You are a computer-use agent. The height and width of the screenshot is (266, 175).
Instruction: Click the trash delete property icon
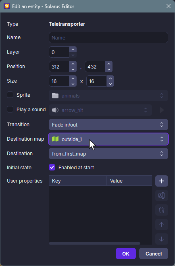pyautogui.click(x=162, y=210)
